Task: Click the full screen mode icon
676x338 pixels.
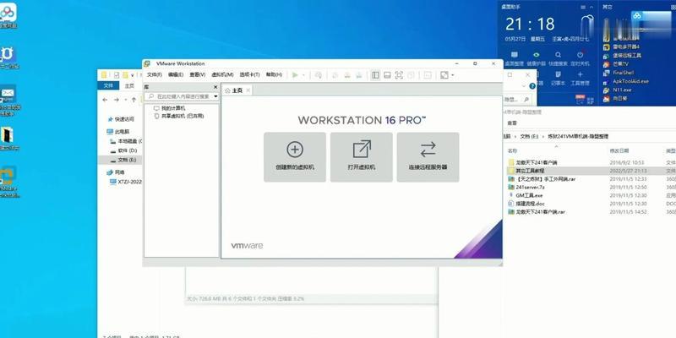Action: click(399, 75)
